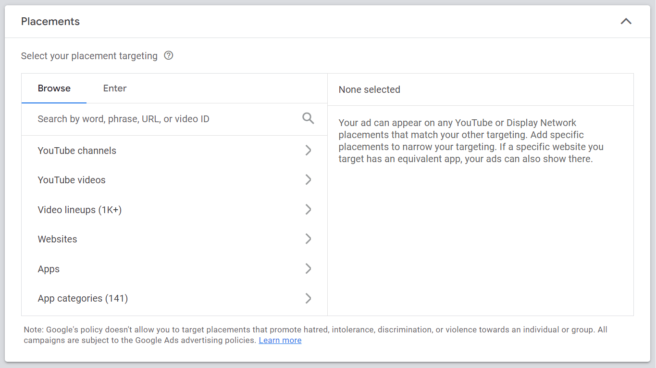Click the chevron next to App categories
656x368 pixels.
pyautogui.click(x=308, y=298)
